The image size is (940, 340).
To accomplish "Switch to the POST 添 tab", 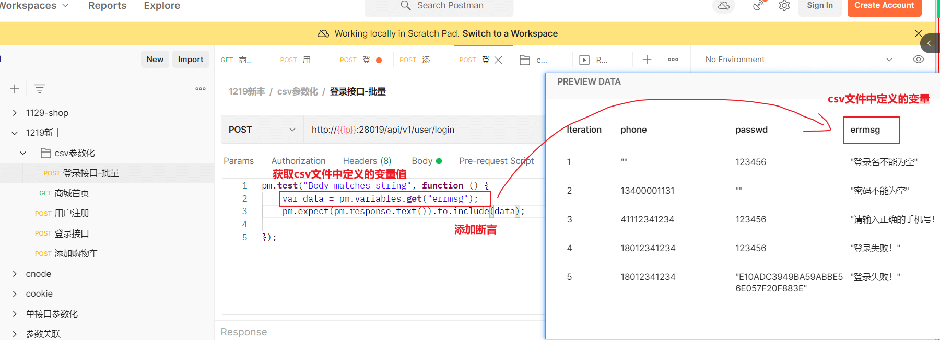I will click(x=415, y=60).
